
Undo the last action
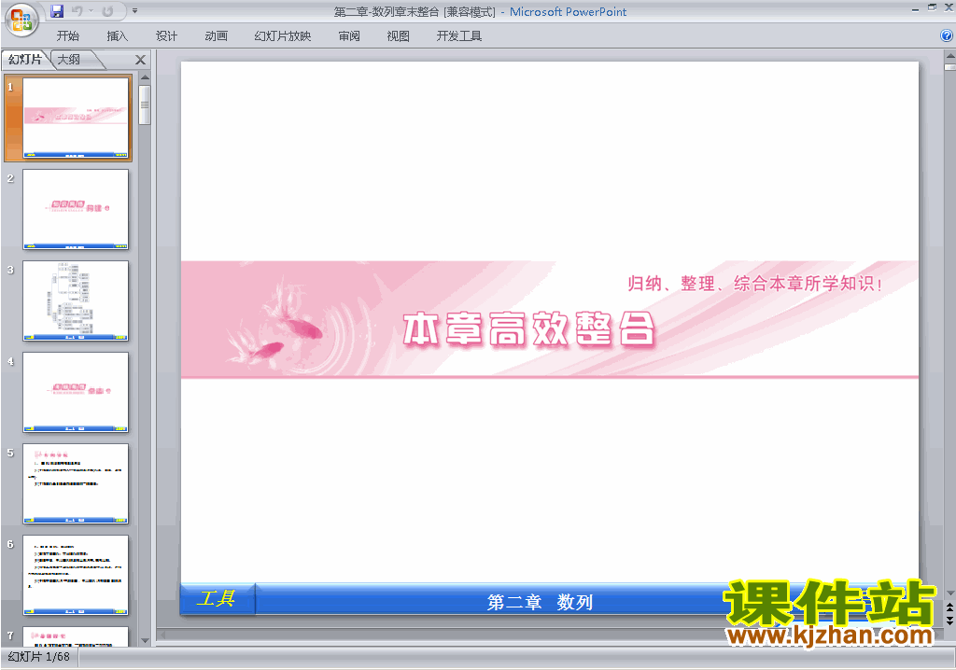[x=77, y=11]
